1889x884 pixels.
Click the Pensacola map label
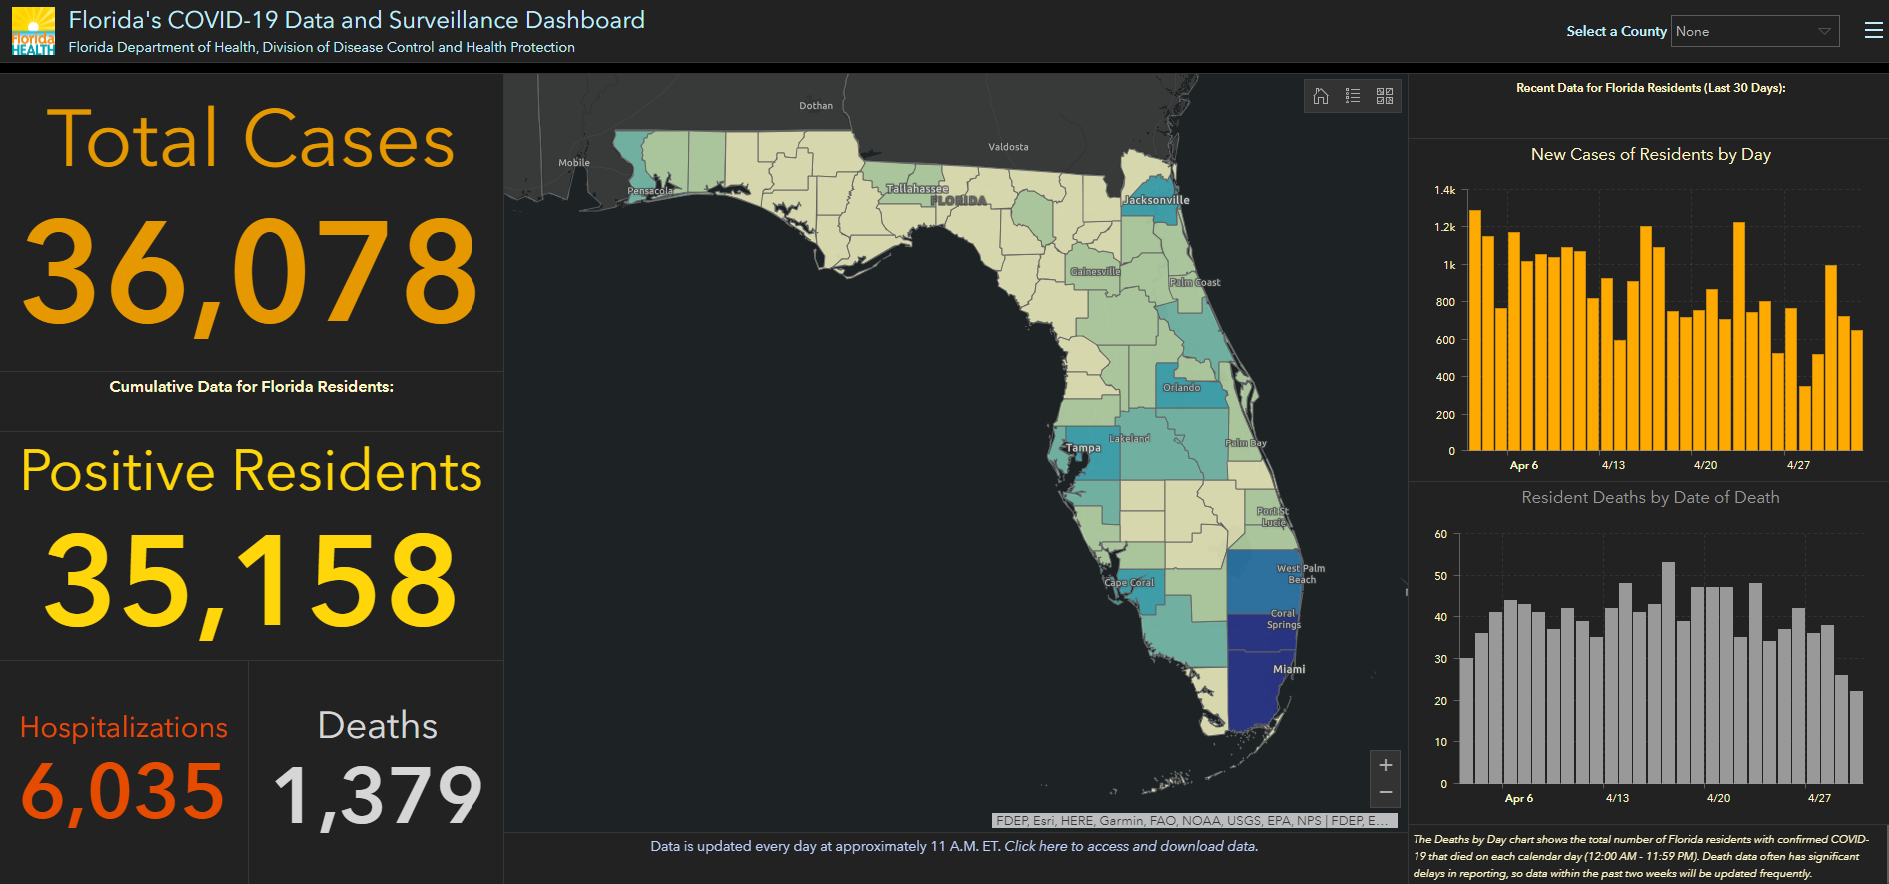point(651,191)
